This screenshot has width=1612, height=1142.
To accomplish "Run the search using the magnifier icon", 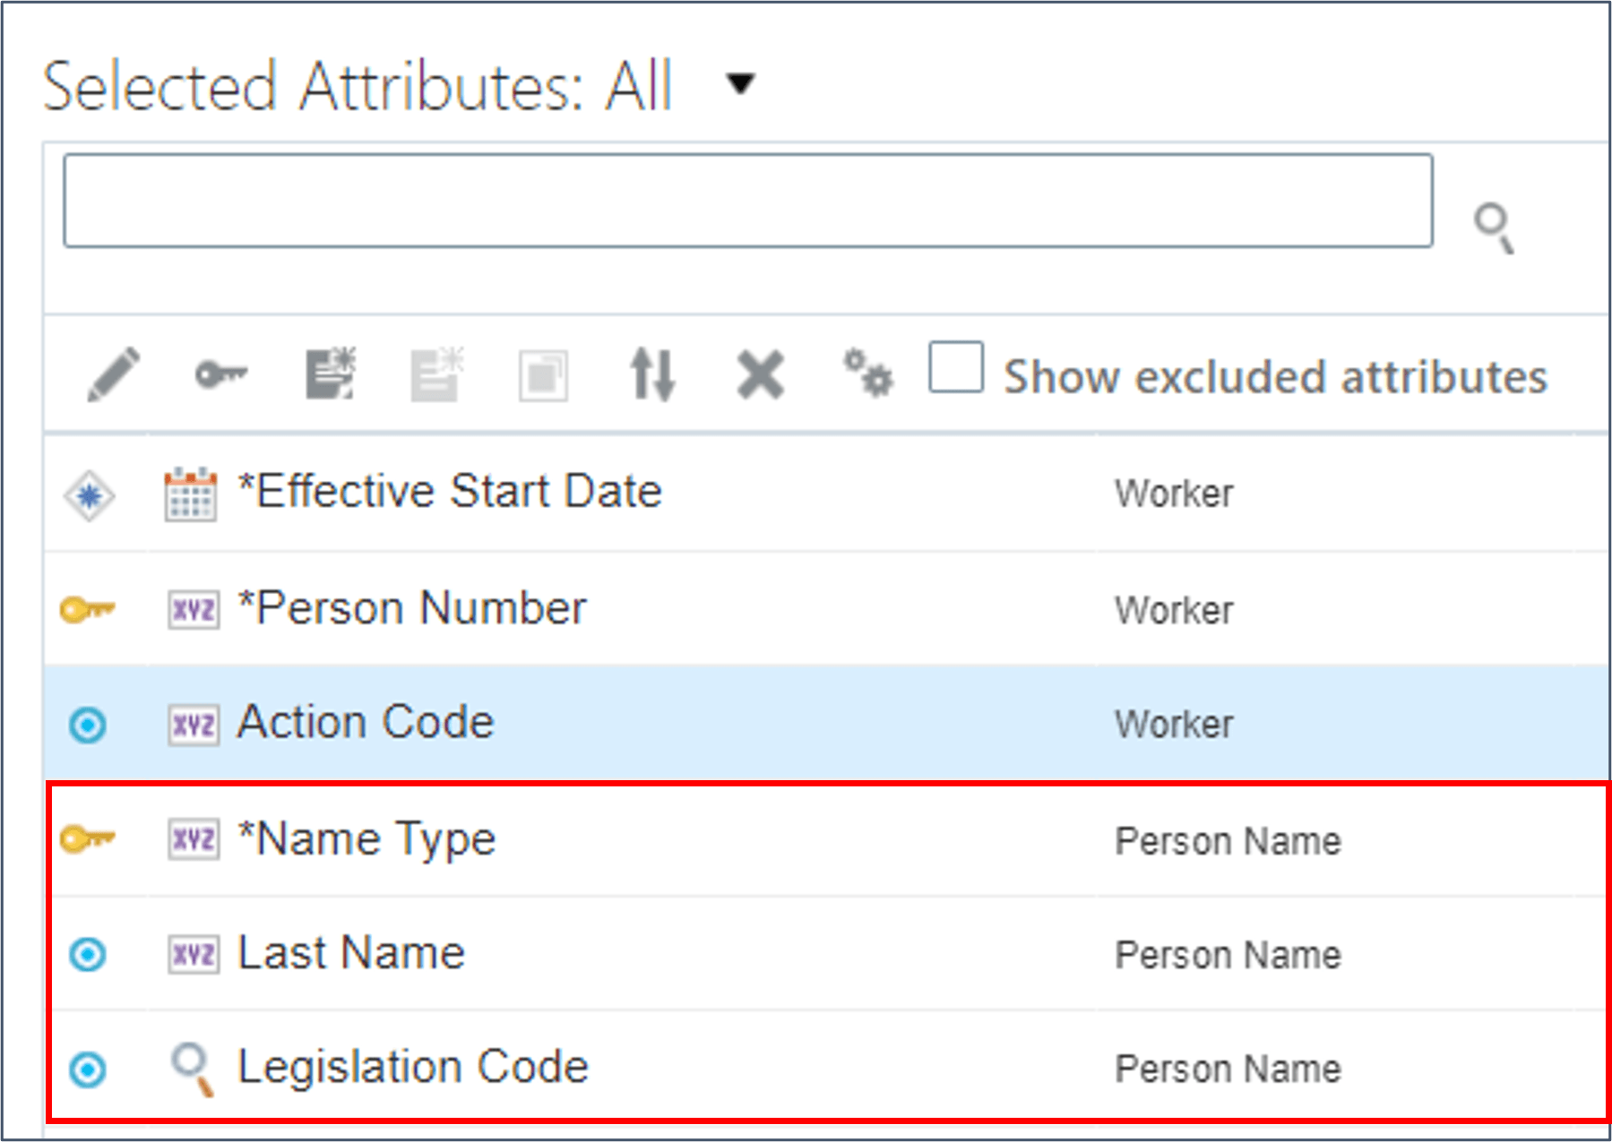I will pyautogui.click(x=1494, y=226).
